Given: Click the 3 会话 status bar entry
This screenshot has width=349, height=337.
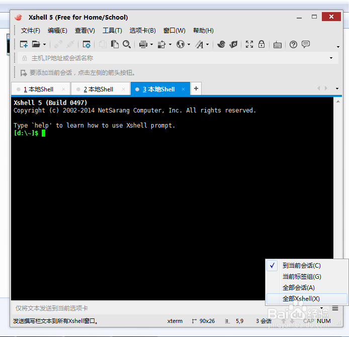Looking at the screenshot, I should tap(264, 321).
